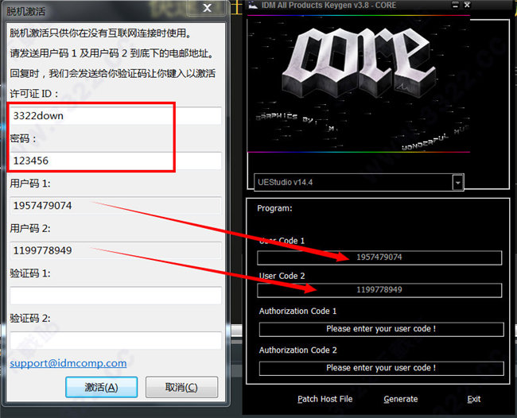This screenshot has height=418, width=517.
Task: Click the Authorization Code 2 label
Action: (297, 350)
